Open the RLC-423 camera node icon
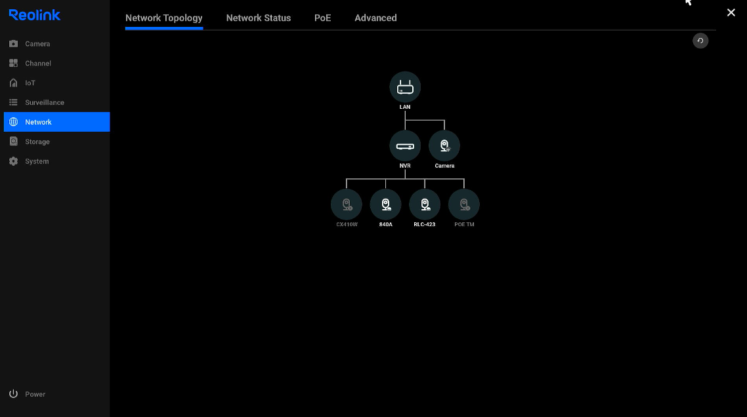This screenshot has height=417, width=747. point(425,205)
